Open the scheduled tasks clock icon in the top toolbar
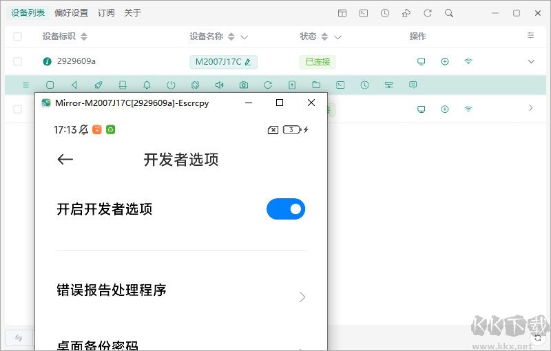Screen dimensions: 551x351 pyautogui.click(x=385, y=13)
